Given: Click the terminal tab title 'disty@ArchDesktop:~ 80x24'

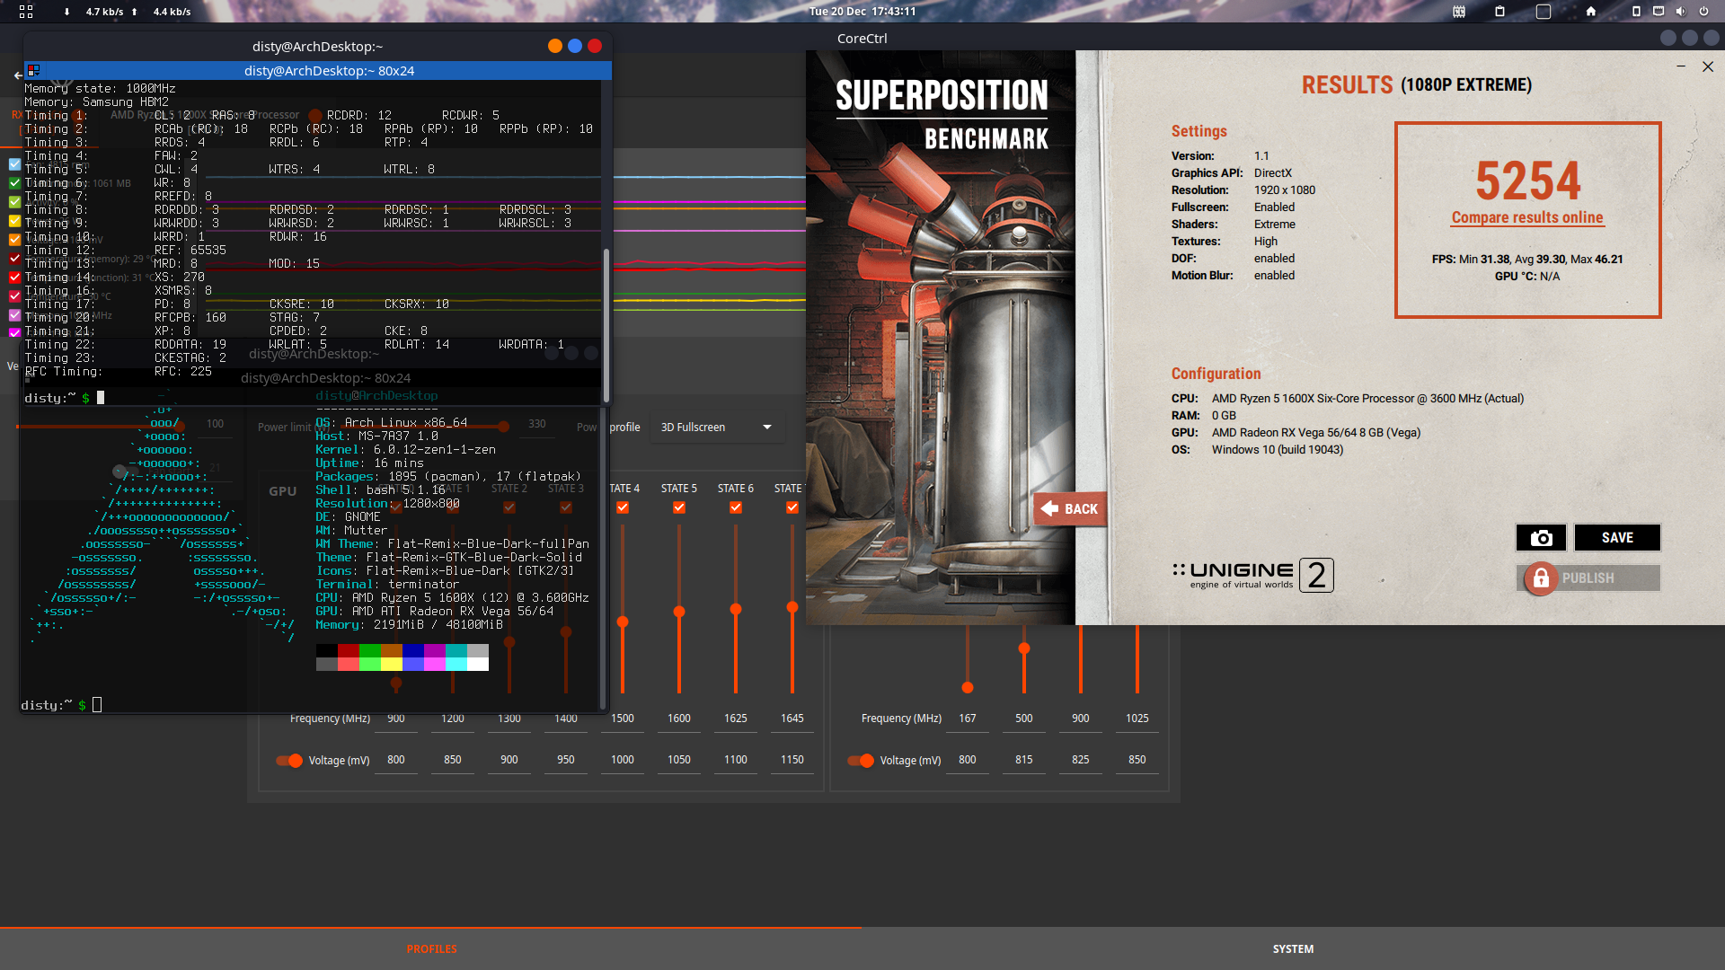Looking at the screenshot, I should click(x=329, y=71).
